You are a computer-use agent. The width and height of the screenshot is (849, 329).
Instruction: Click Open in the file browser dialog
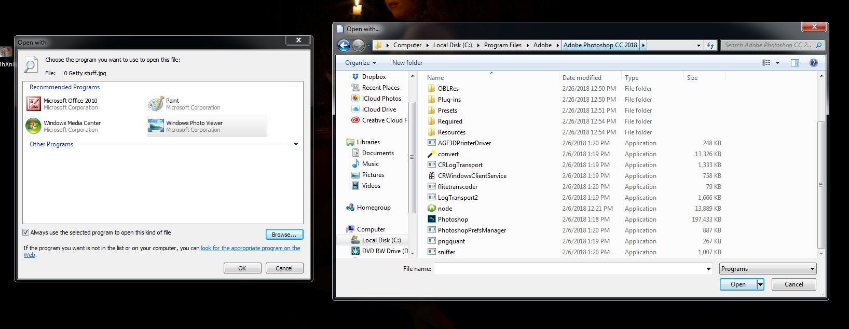click(738, 284)
